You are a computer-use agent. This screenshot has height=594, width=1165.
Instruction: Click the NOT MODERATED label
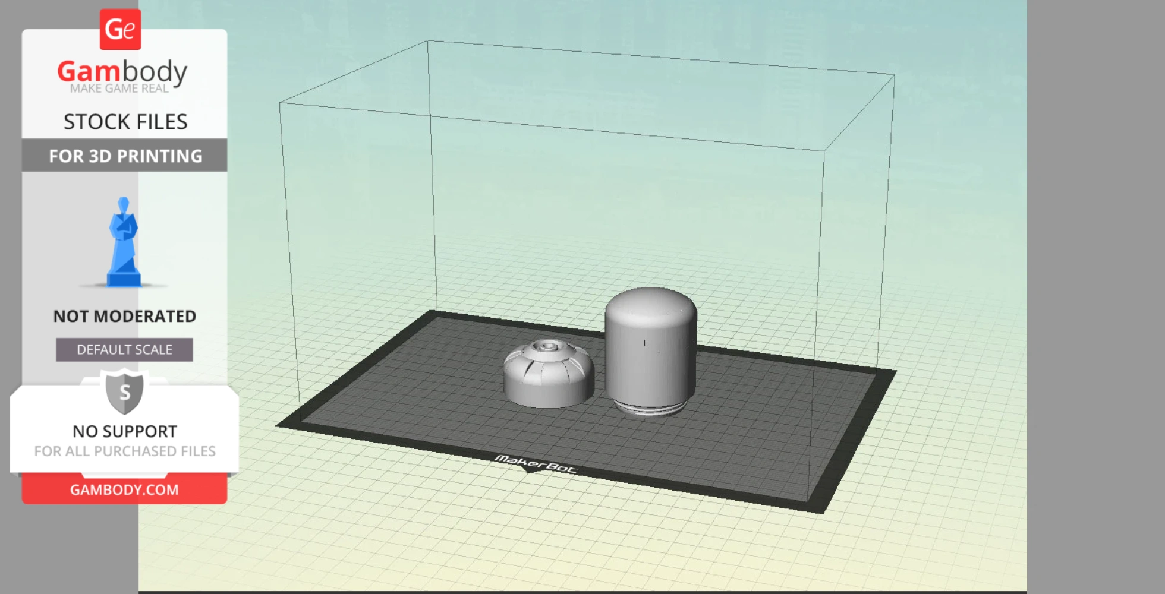(x=124, y=316)
